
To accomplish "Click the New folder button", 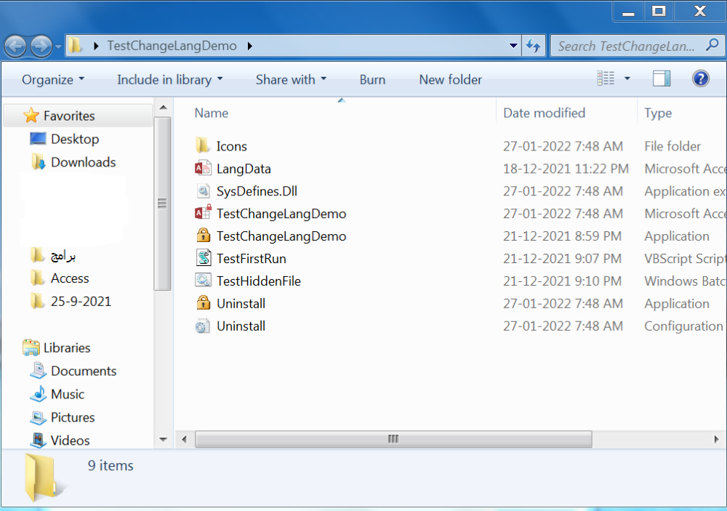I will tap(450, 80).
